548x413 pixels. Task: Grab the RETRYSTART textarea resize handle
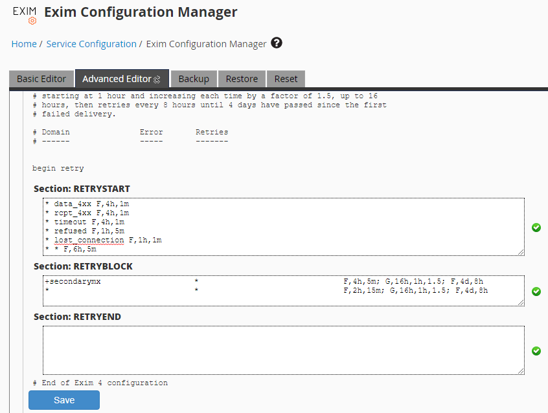(x=521, y=252)
